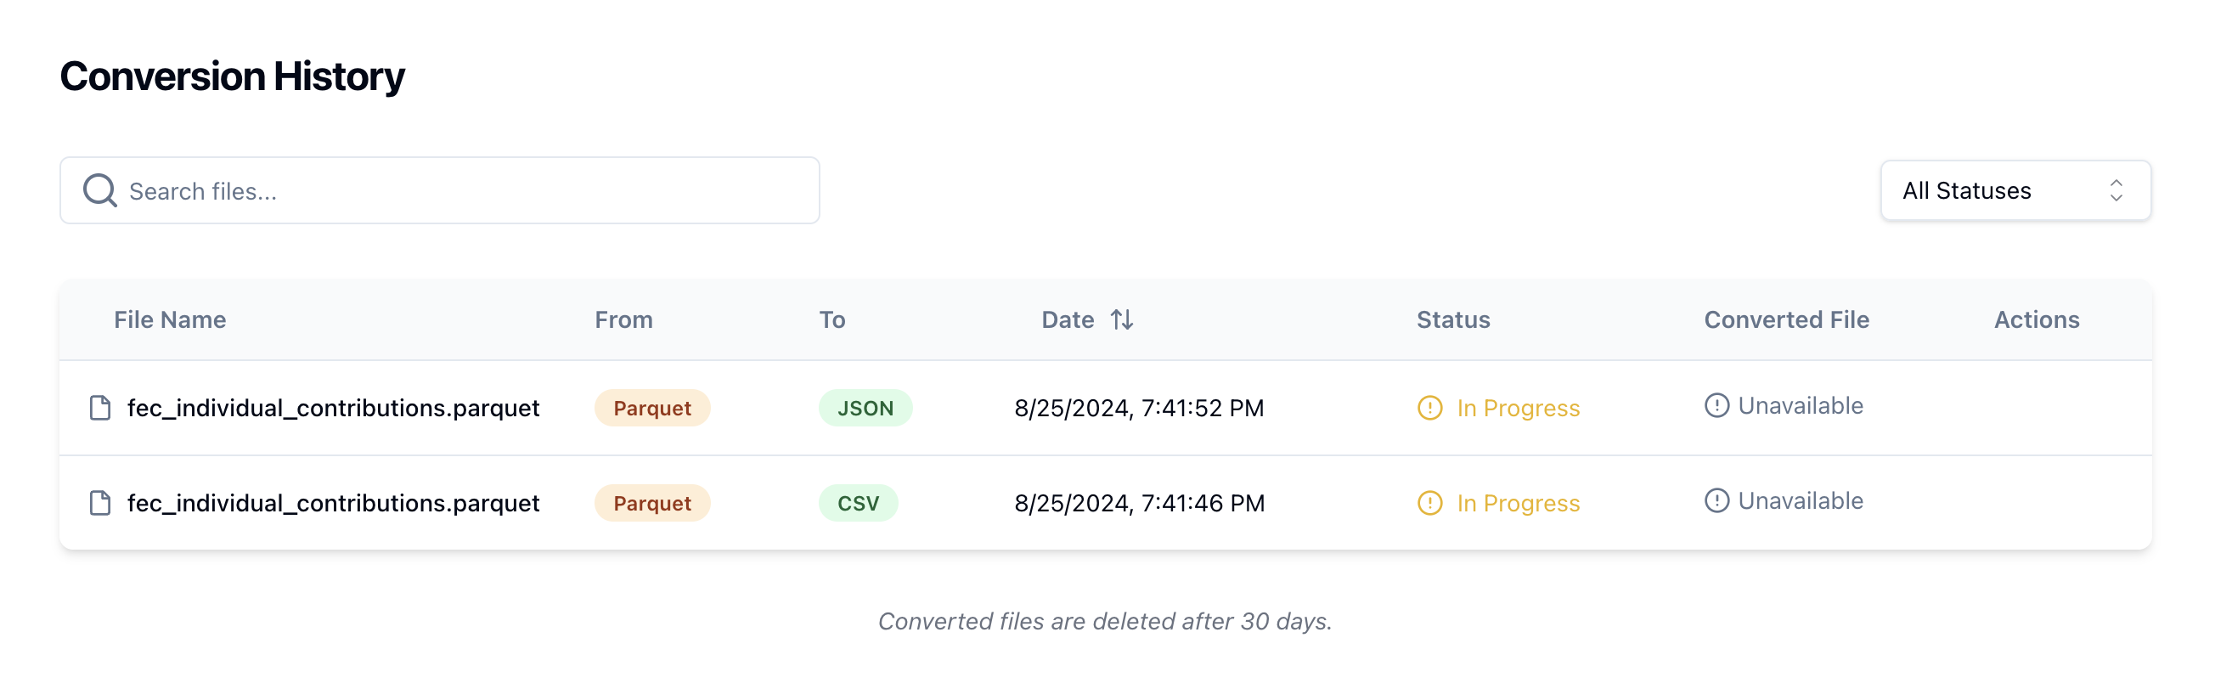Click In Progress warning icon in JSON row

coord(1429,408)
